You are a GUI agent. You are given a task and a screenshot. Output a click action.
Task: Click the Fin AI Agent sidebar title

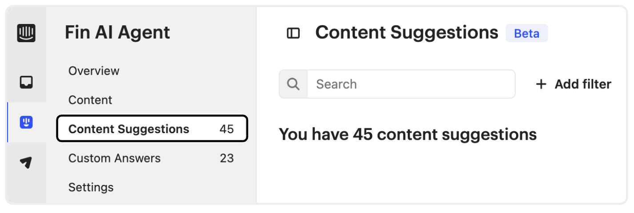pos(117,32)
